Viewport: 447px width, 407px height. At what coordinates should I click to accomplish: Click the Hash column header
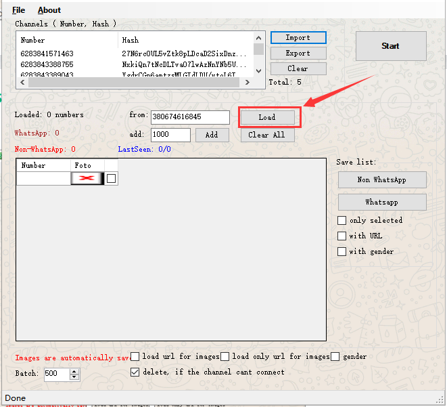point(185,40)
